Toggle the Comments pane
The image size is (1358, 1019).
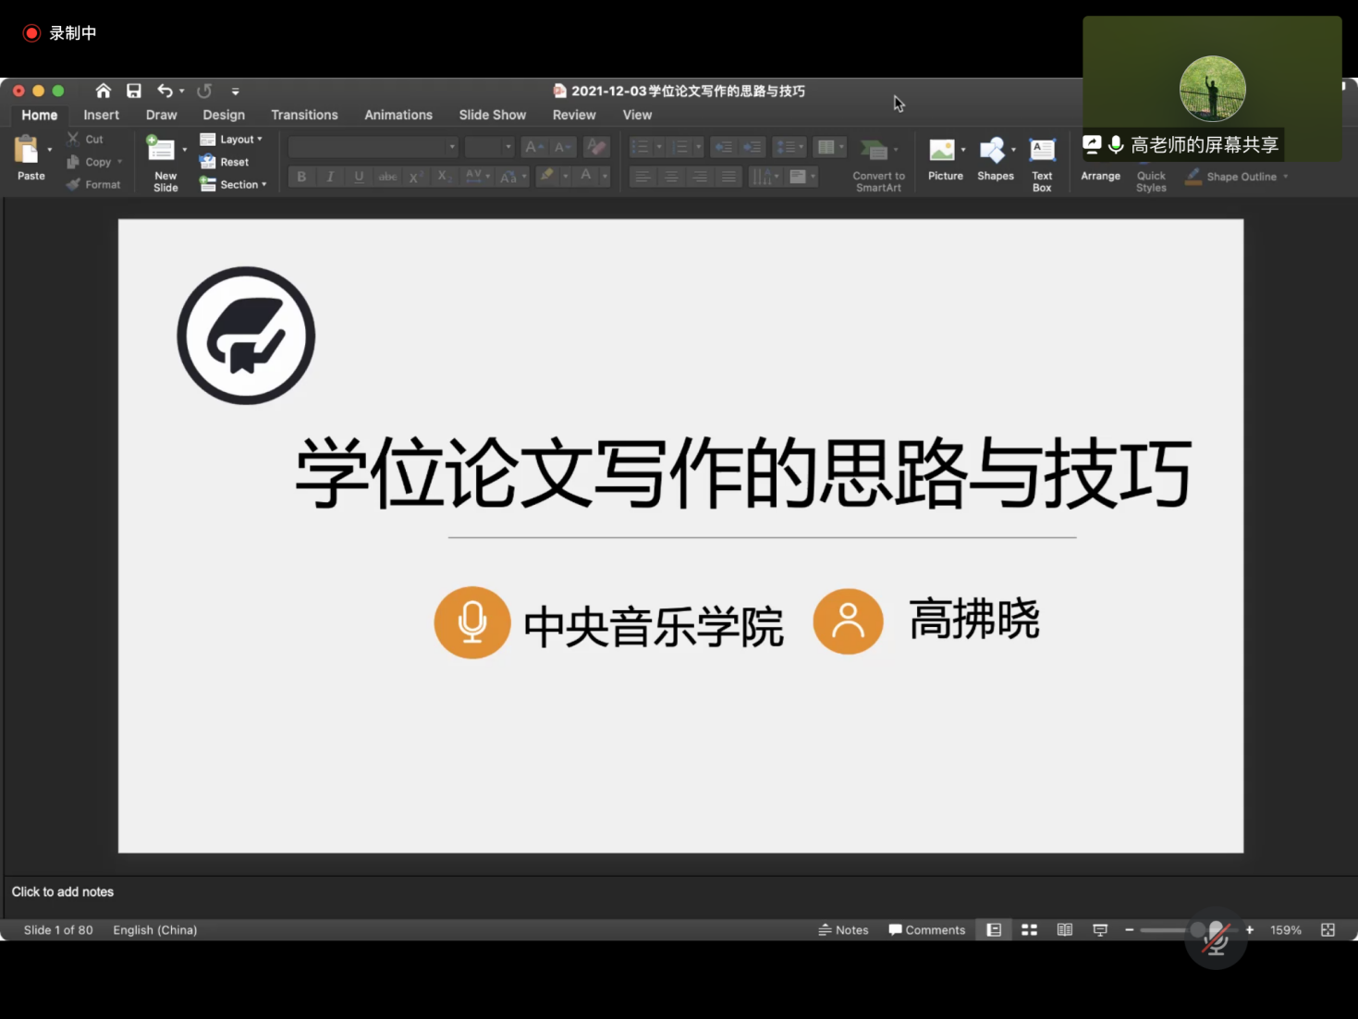pyautogui.click(x=926, y=930)
